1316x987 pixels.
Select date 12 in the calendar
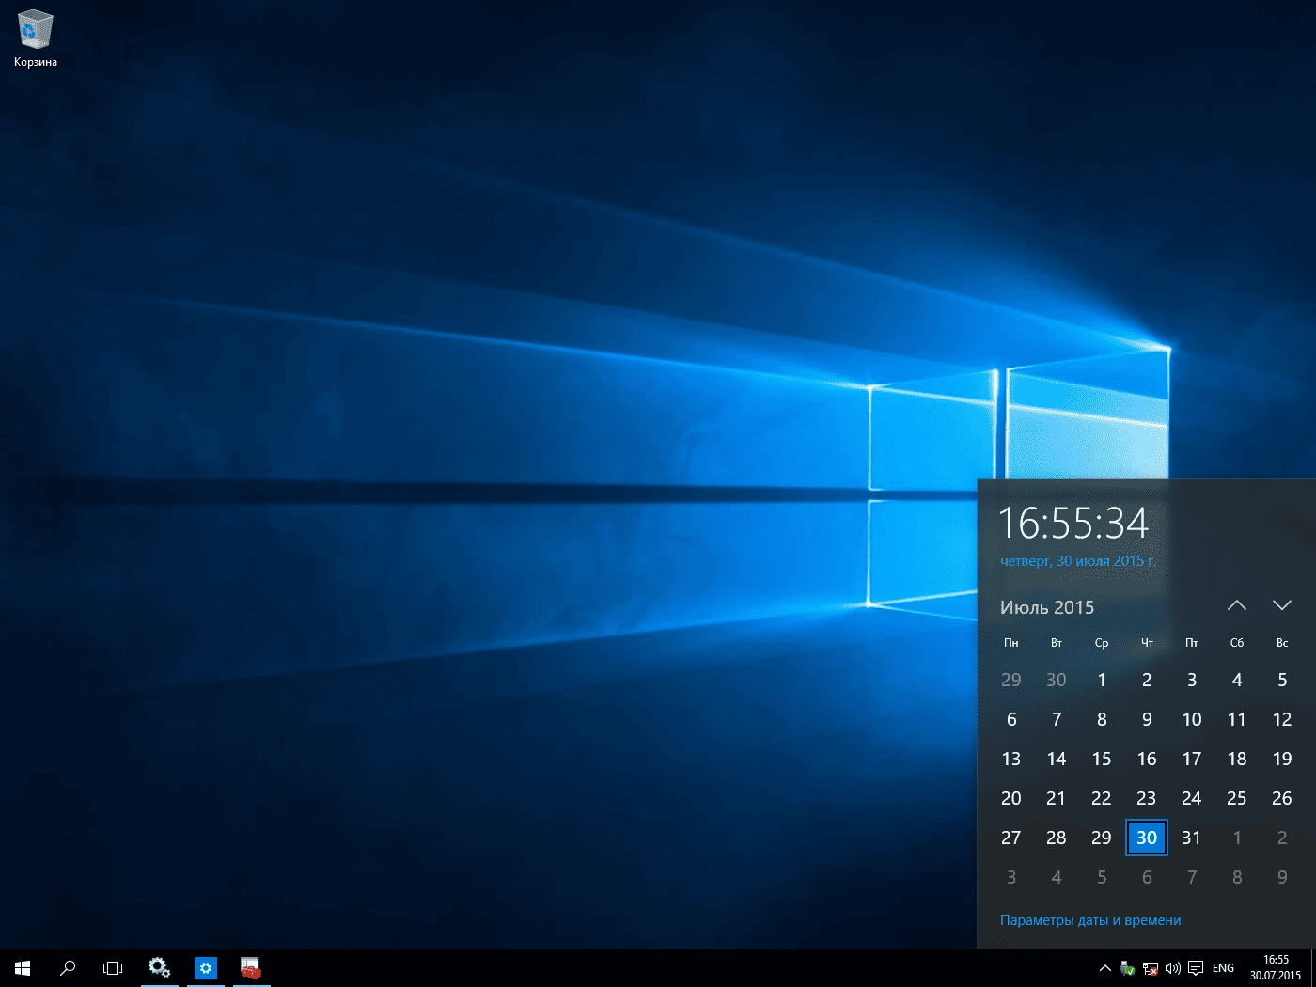click(x=1282, y=719)
